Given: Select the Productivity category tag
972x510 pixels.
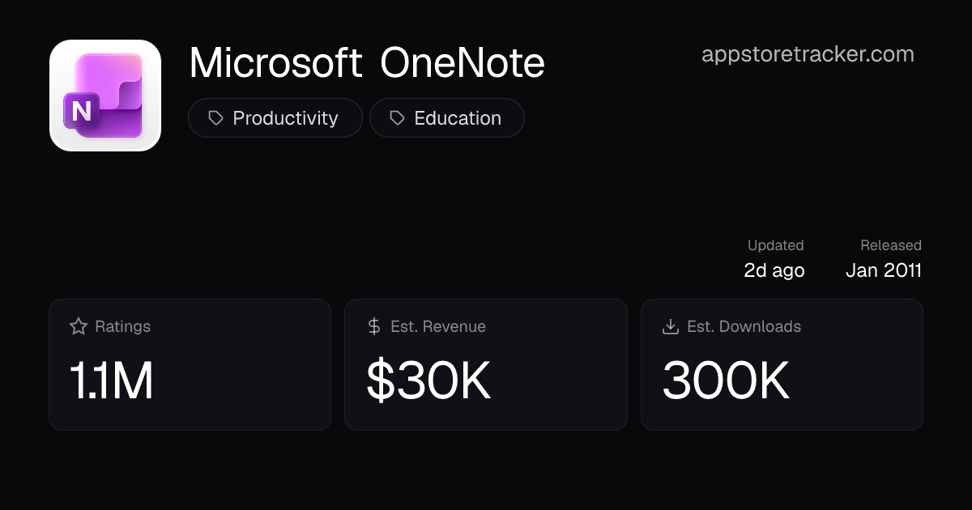Looking at the screenshot, I should pyautogui.click(x=275, y=118).
